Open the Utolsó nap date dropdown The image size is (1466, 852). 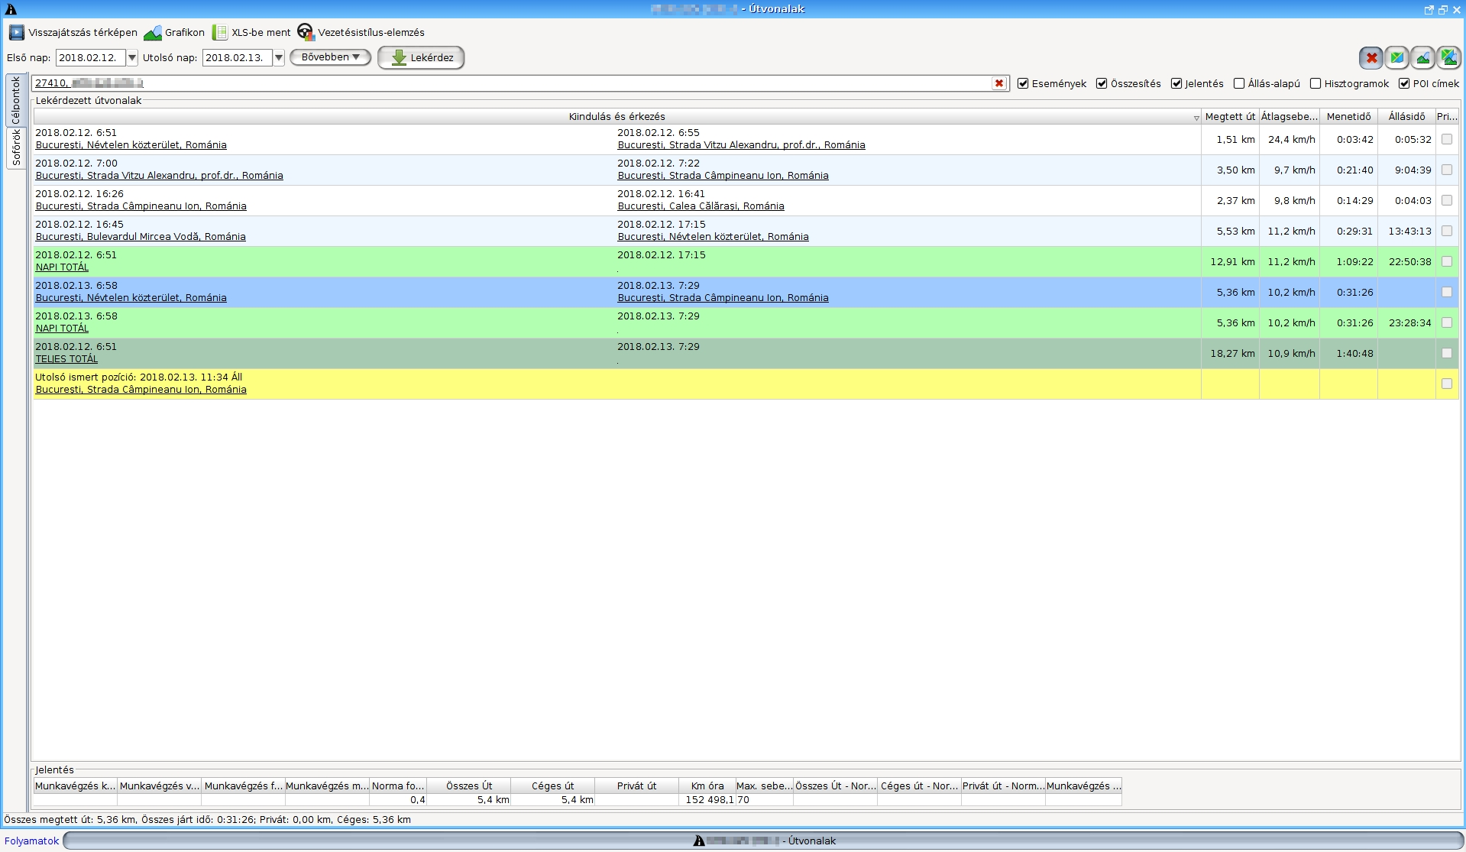279,58
